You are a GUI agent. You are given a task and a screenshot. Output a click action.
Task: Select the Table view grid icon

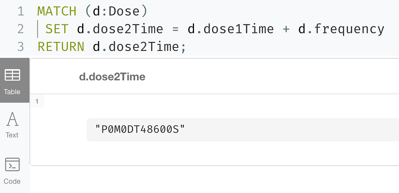pyautogui.click(x=12, y=75)
